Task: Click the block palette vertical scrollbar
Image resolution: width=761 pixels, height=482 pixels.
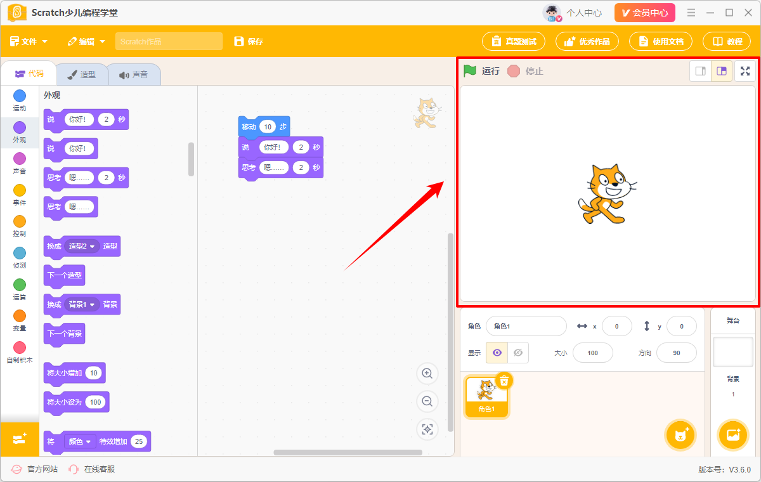Action: click(192, 159)
